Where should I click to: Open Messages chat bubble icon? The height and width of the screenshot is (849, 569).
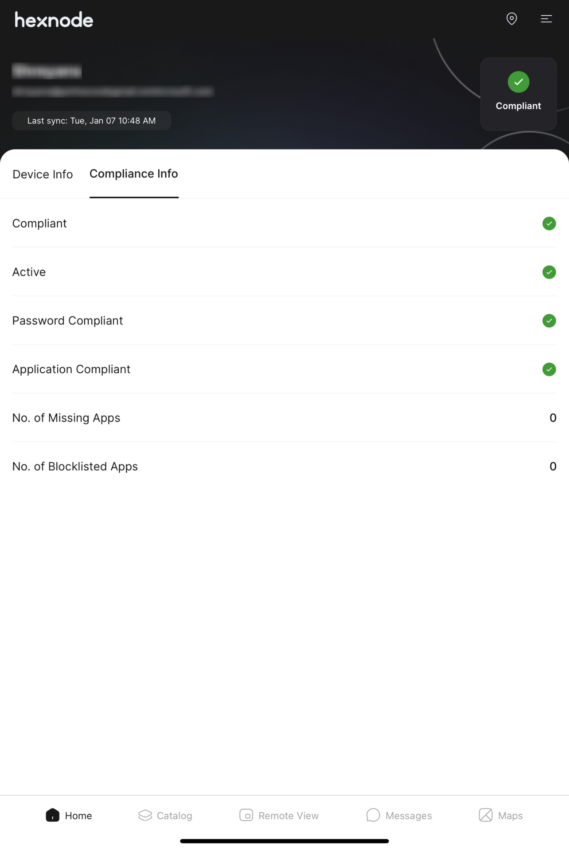[x=373, y=815]
